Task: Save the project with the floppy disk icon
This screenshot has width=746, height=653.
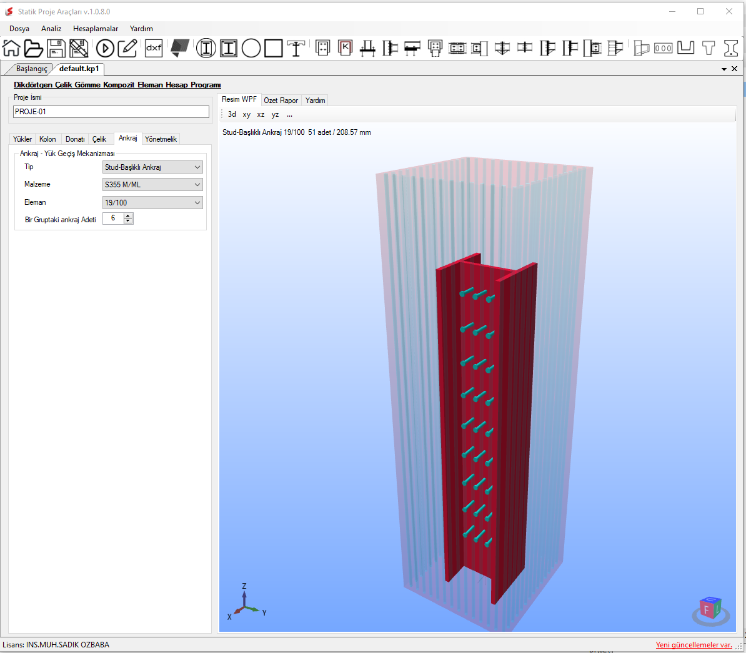Action: tap(56, 48)
